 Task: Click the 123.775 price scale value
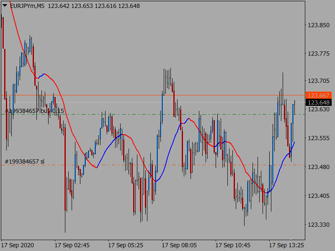tap(319, 54)
